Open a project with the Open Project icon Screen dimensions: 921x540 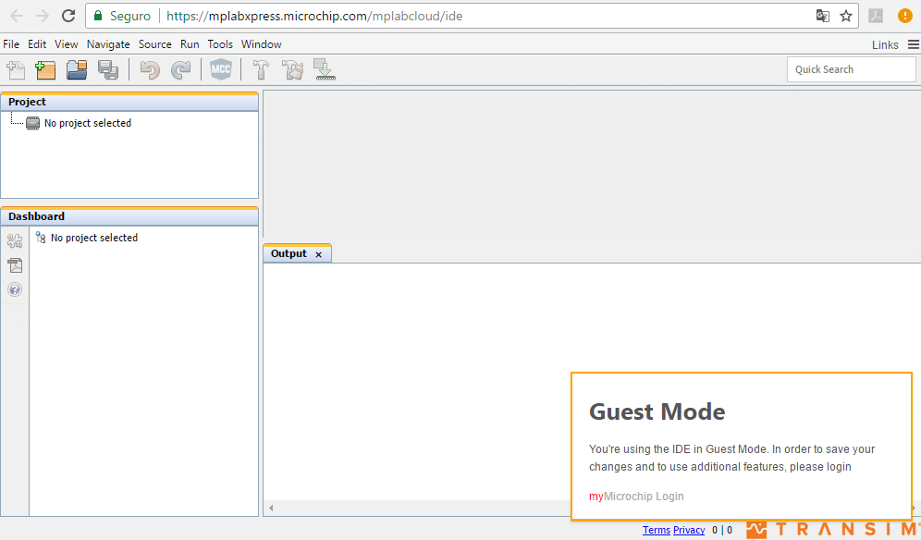tap(77, 69)
